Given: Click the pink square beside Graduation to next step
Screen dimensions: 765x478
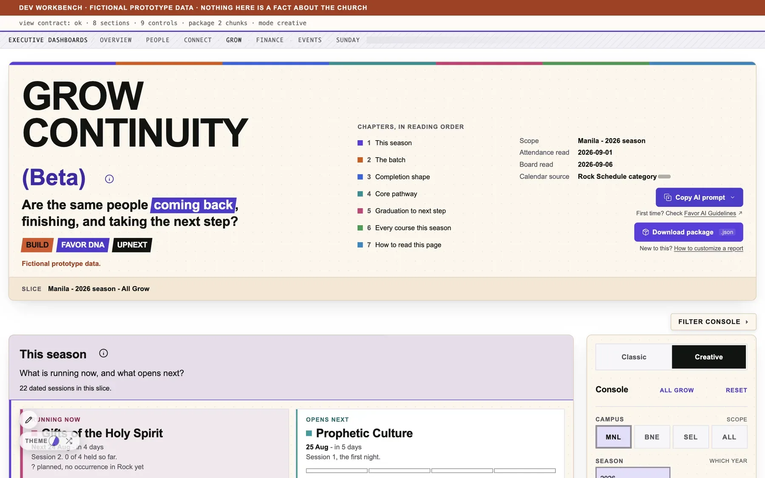Looking at the screenshot, I should point(360,211).
